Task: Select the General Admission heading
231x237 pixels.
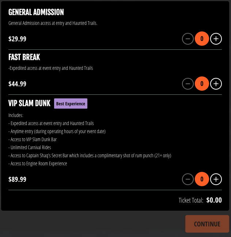Action: click(x=36, y=12)
